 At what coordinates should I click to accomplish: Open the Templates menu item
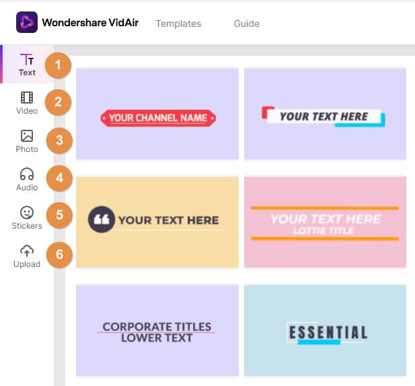point(178,24)
